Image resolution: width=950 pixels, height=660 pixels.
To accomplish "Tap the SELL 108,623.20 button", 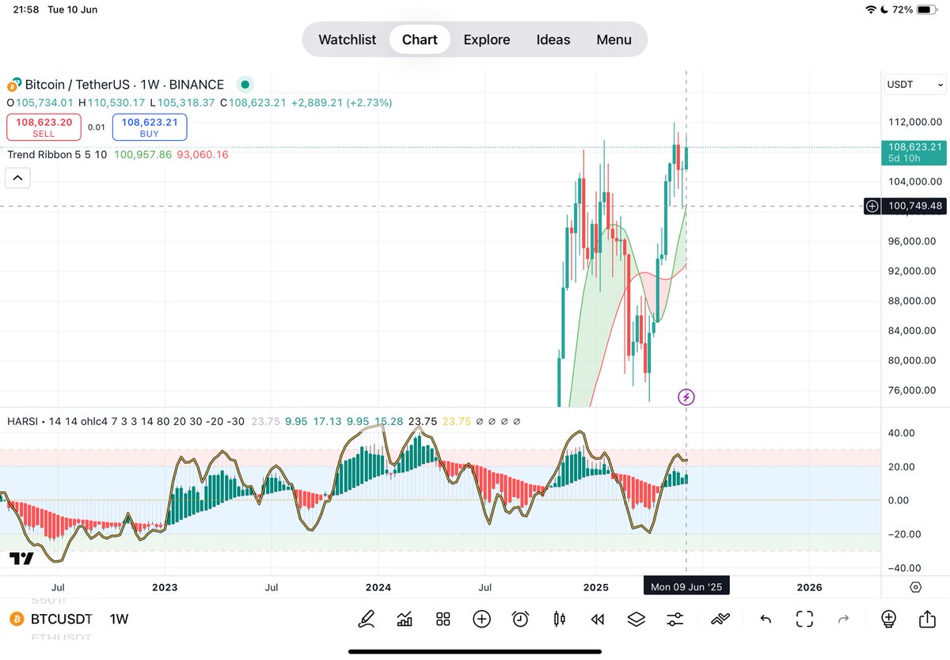I will coord(44,127).
